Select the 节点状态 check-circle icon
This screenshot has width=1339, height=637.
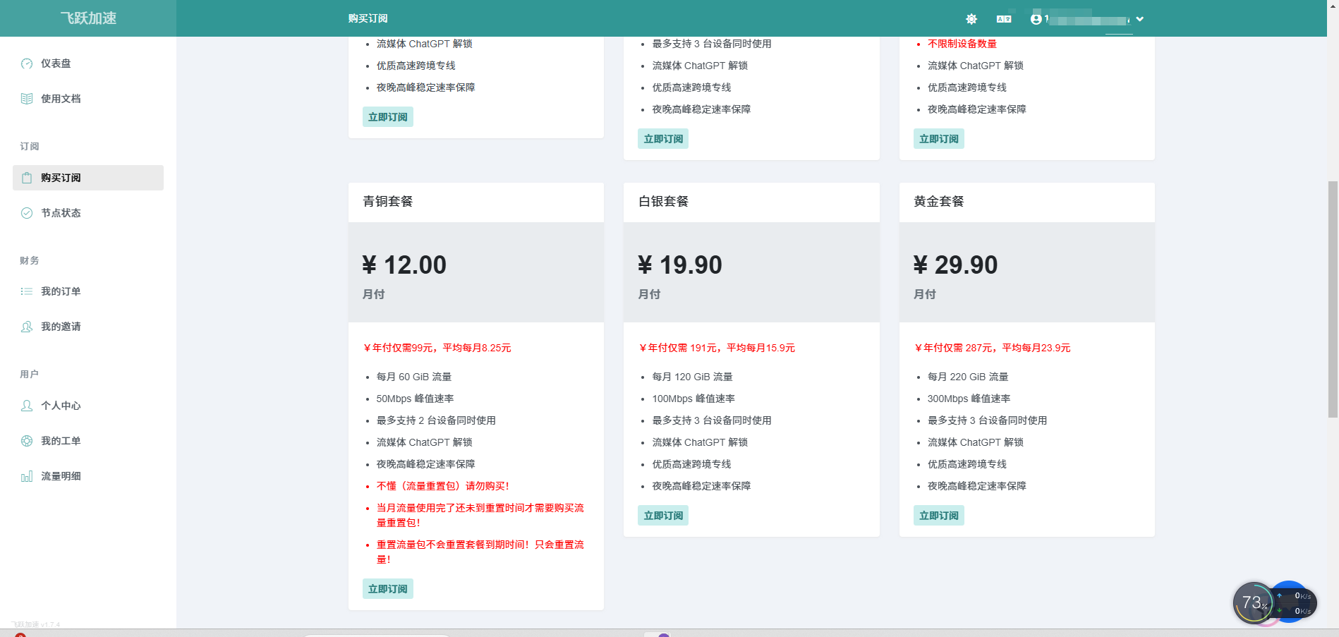click(27, 213)
